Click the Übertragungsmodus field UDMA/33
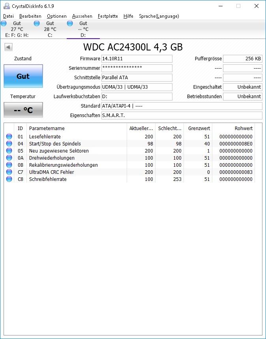This screenshot has width=266, height=339. [137, 87]
